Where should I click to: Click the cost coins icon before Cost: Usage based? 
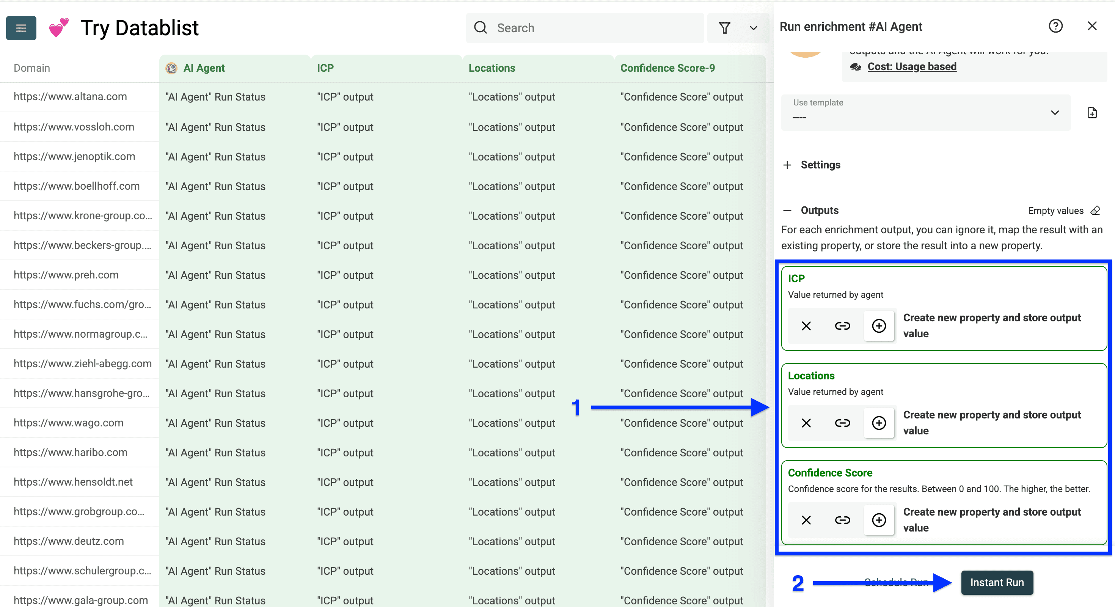856,67
